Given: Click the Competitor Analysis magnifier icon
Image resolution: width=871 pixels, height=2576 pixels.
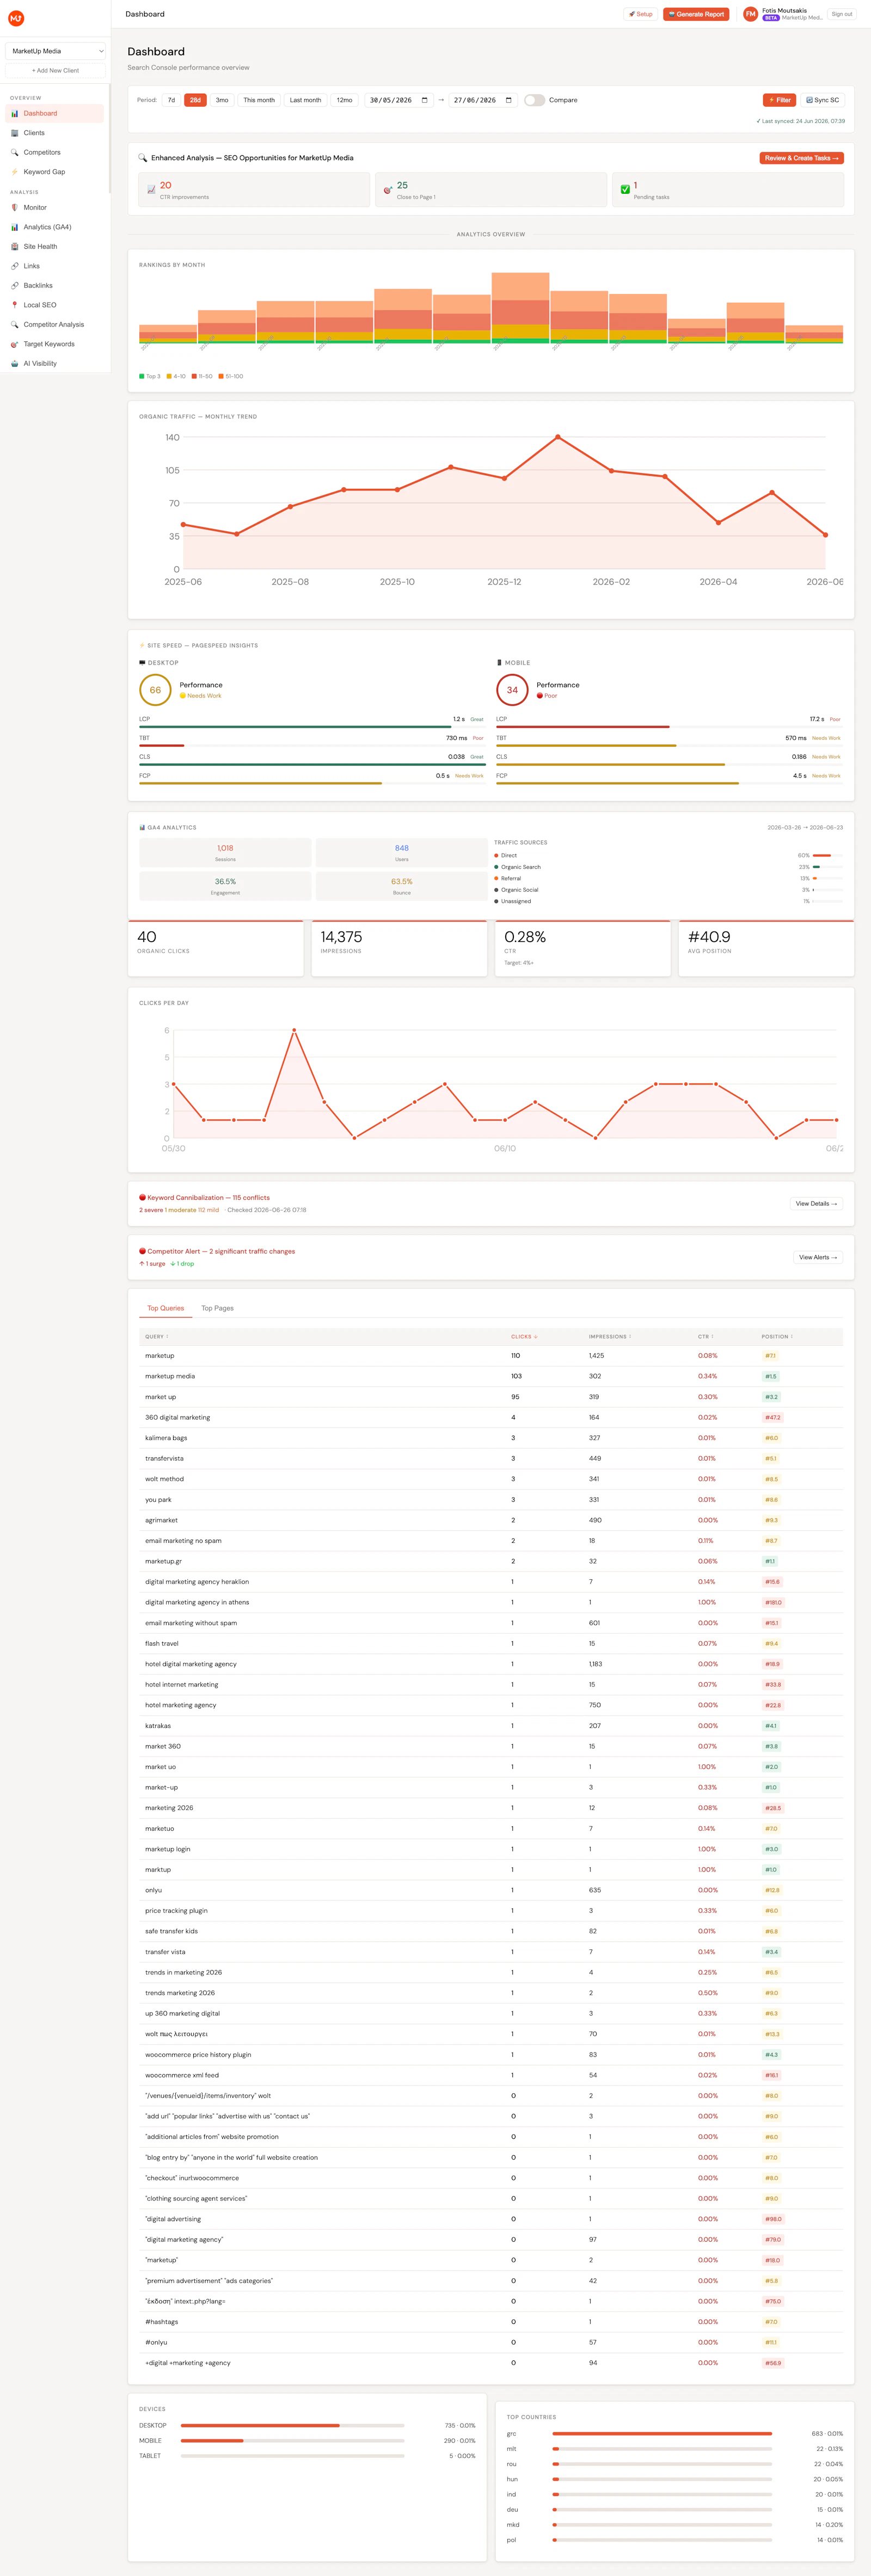Looking at the screenshot, I should pos(15,324).
